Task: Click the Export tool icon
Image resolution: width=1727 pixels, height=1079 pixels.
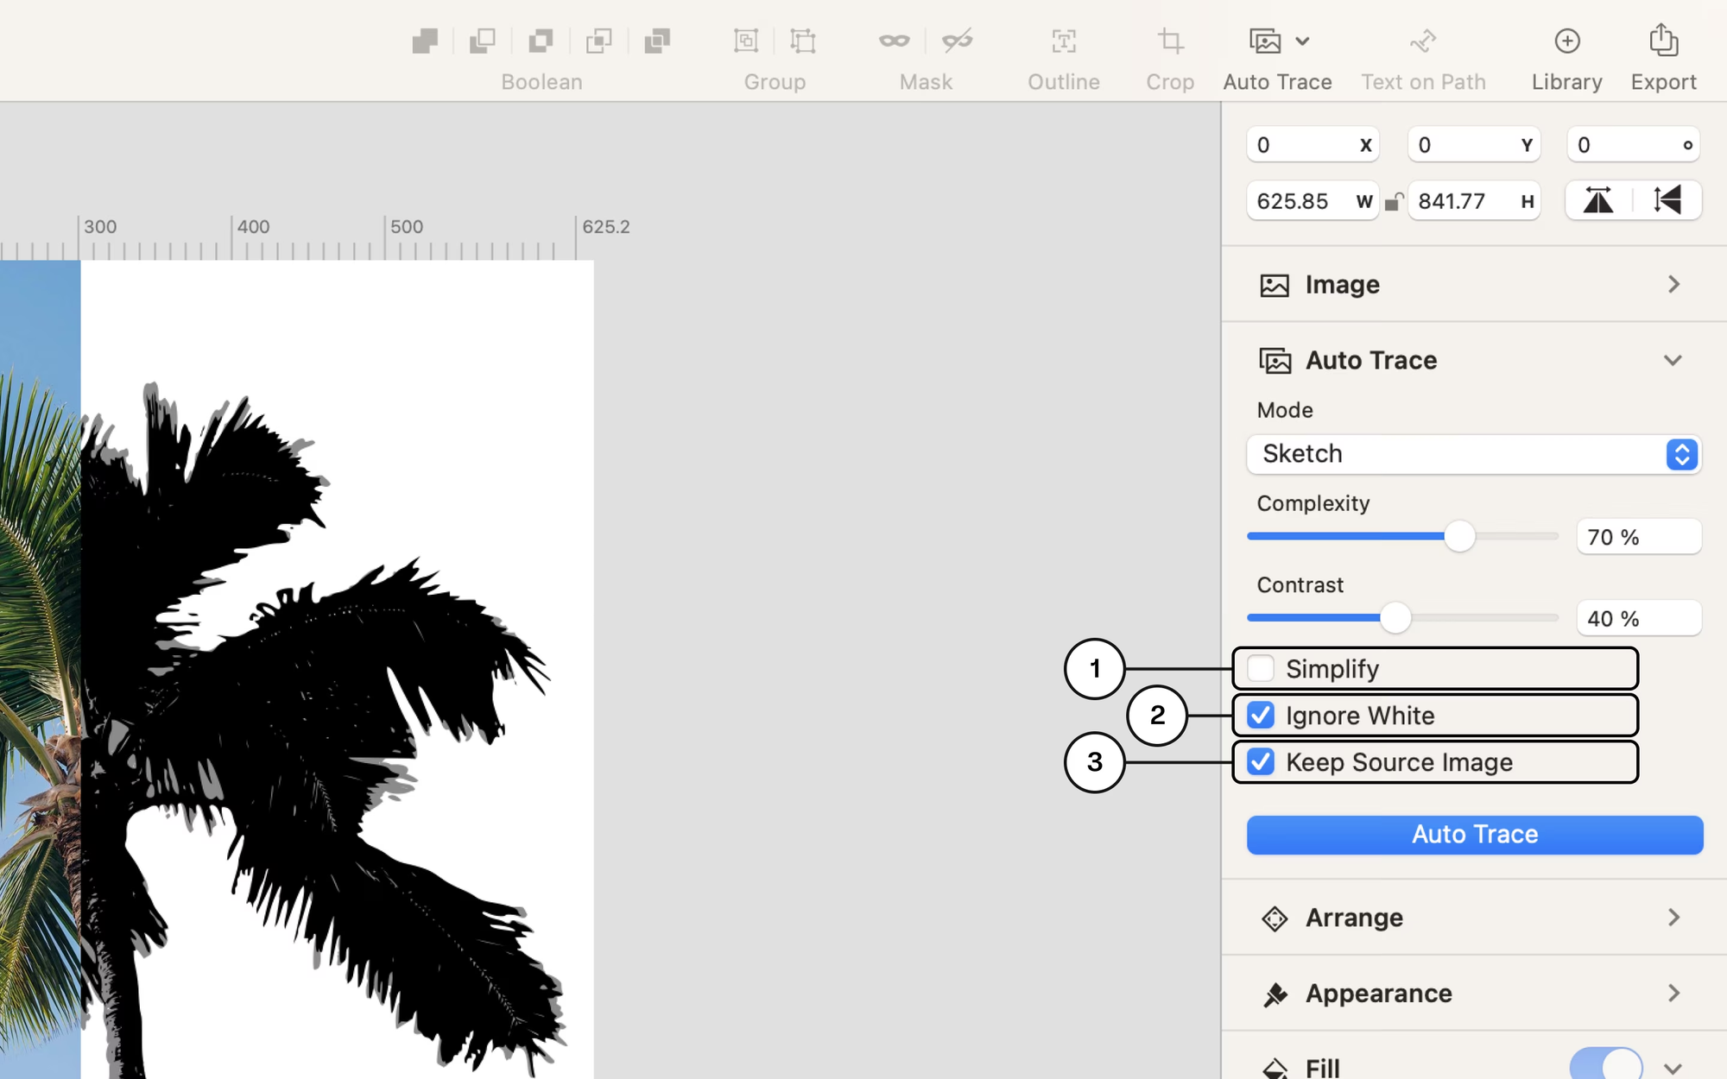Action: click(x=1662, y=40)
